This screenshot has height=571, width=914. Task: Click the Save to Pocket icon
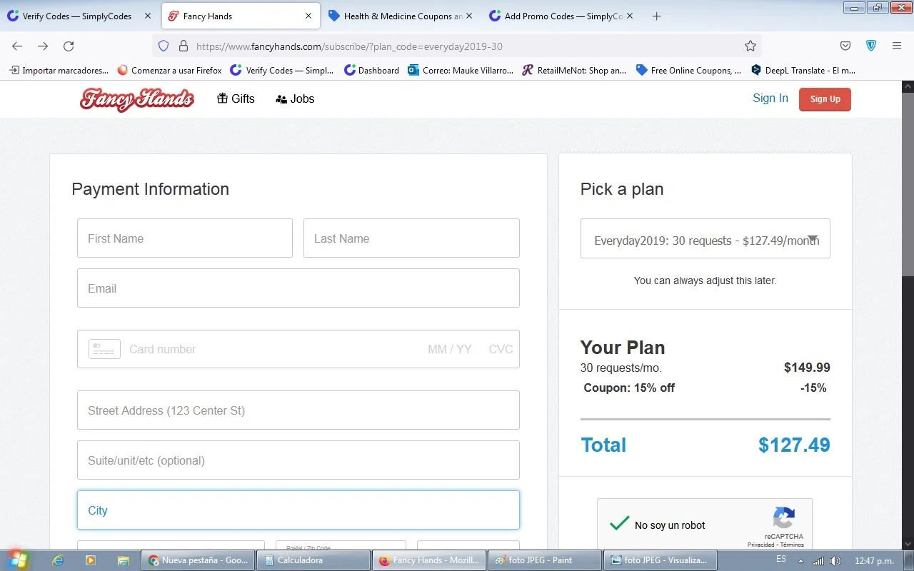845,46
